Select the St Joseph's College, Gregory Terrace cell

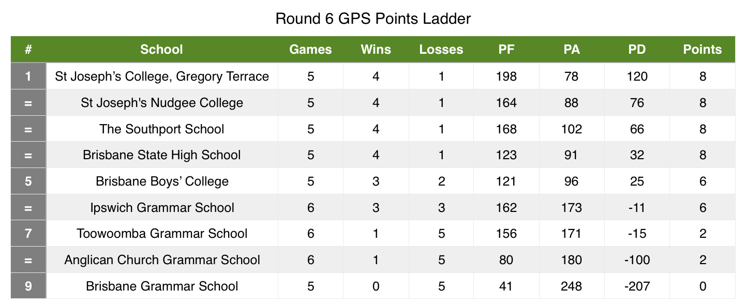pyautogui.click(x=162, y=77)
